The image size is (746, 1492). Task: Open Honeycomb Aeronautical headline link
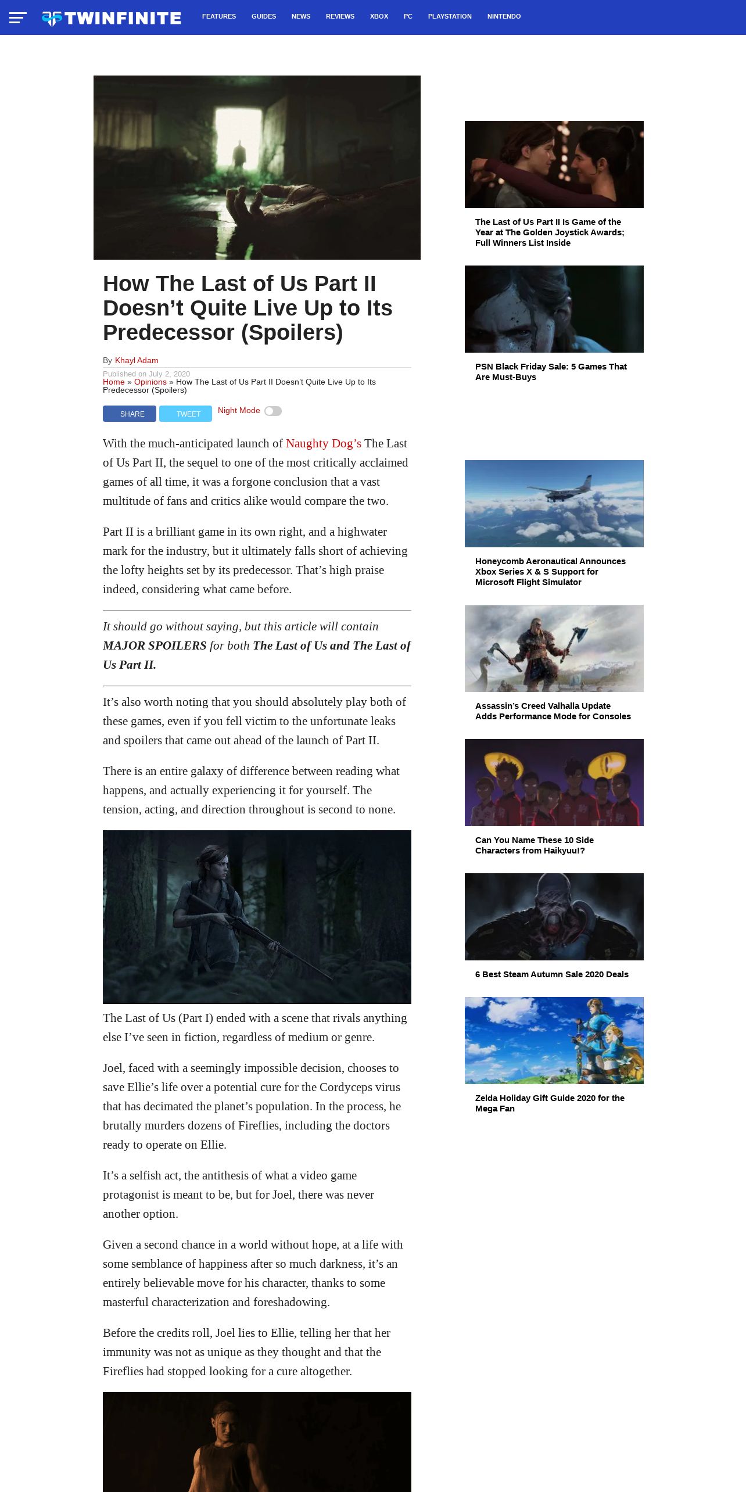coord(550,572)
